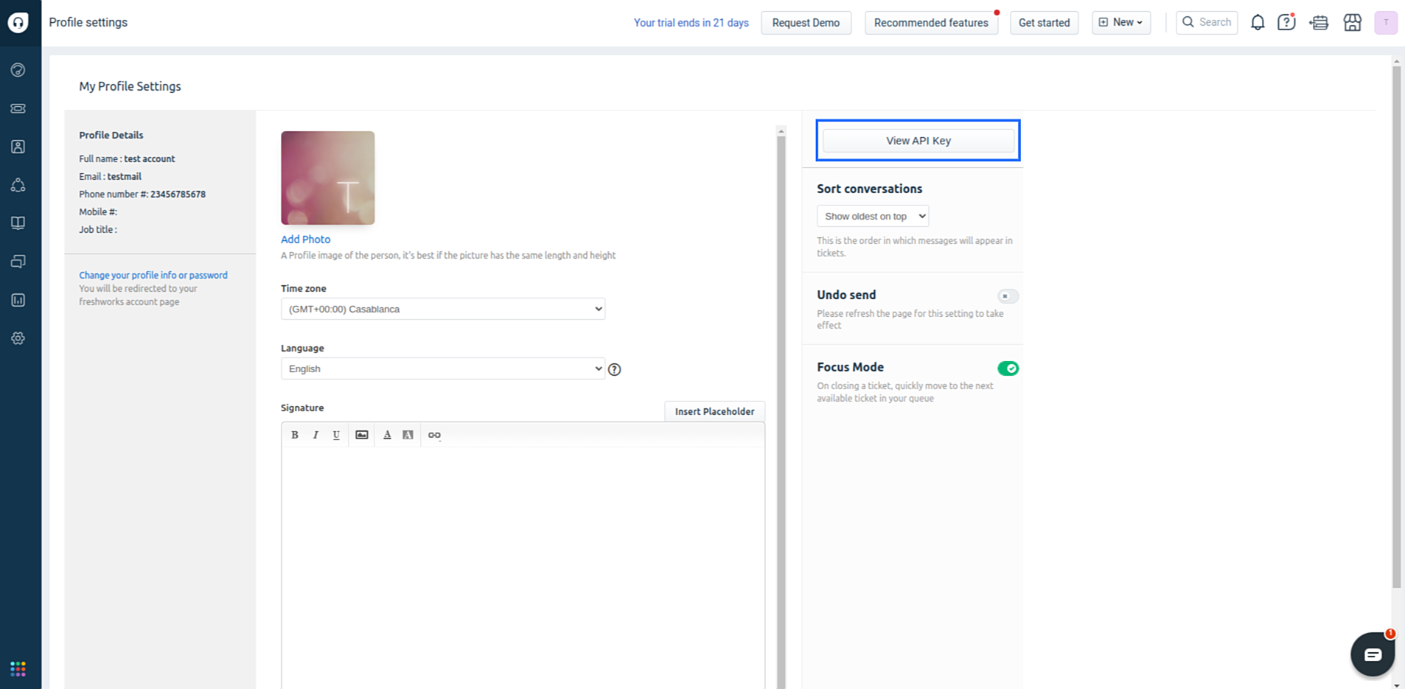The width and height of the screenshot is (1405, 689).
Task: Open Change your profile info or password link
Action: 153,274
